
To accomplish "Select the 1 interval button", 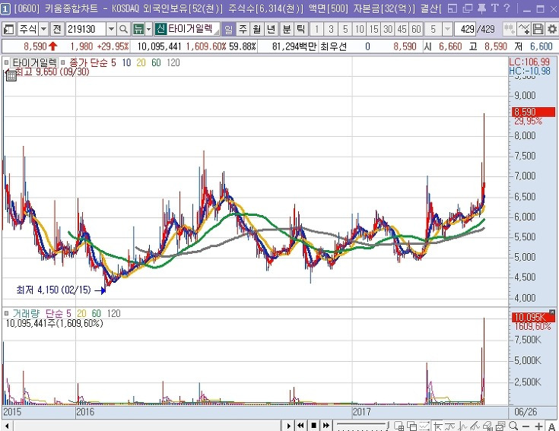I will (316, 29).
